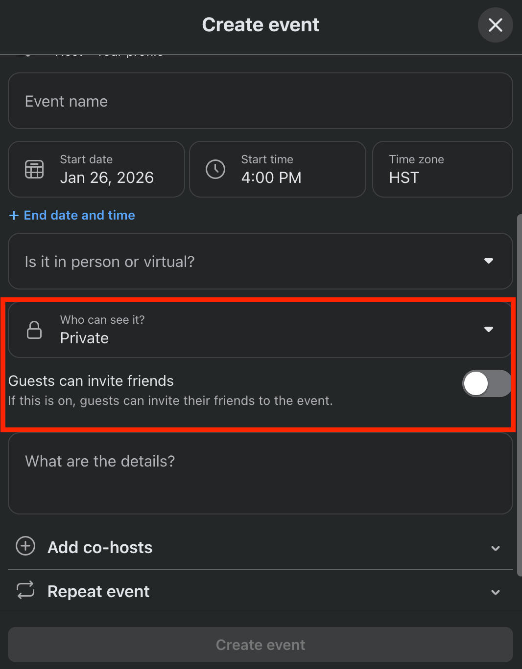Enable Guests can invite friends toggle

(486, 383)
